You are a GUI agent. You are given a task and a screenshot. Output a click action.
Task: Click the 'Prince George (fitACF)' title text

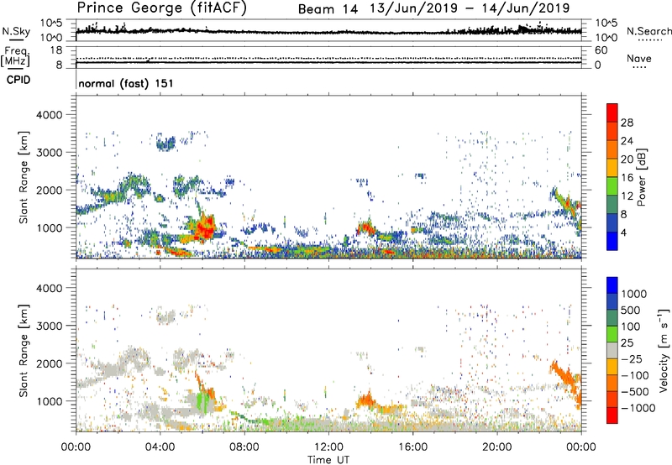click(x=162, y=8)
